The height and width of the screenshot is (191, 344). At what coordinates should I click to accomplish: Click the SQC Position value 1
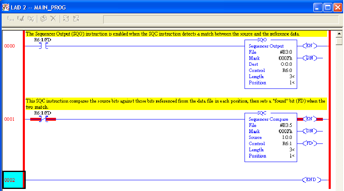[291, 156]
